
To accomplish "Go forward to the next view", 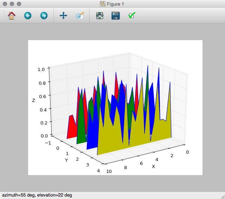I will click(x=44, y=15).
